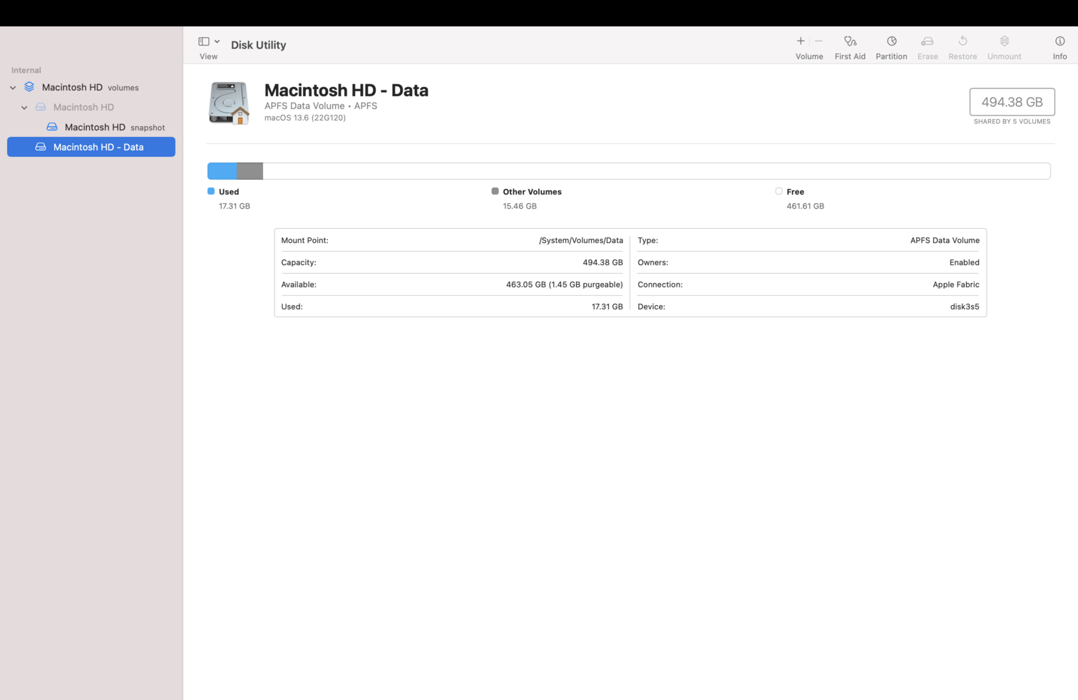Add a volume with the plus icon
The width and height of the screenshot is (1078, 700).
801,41
